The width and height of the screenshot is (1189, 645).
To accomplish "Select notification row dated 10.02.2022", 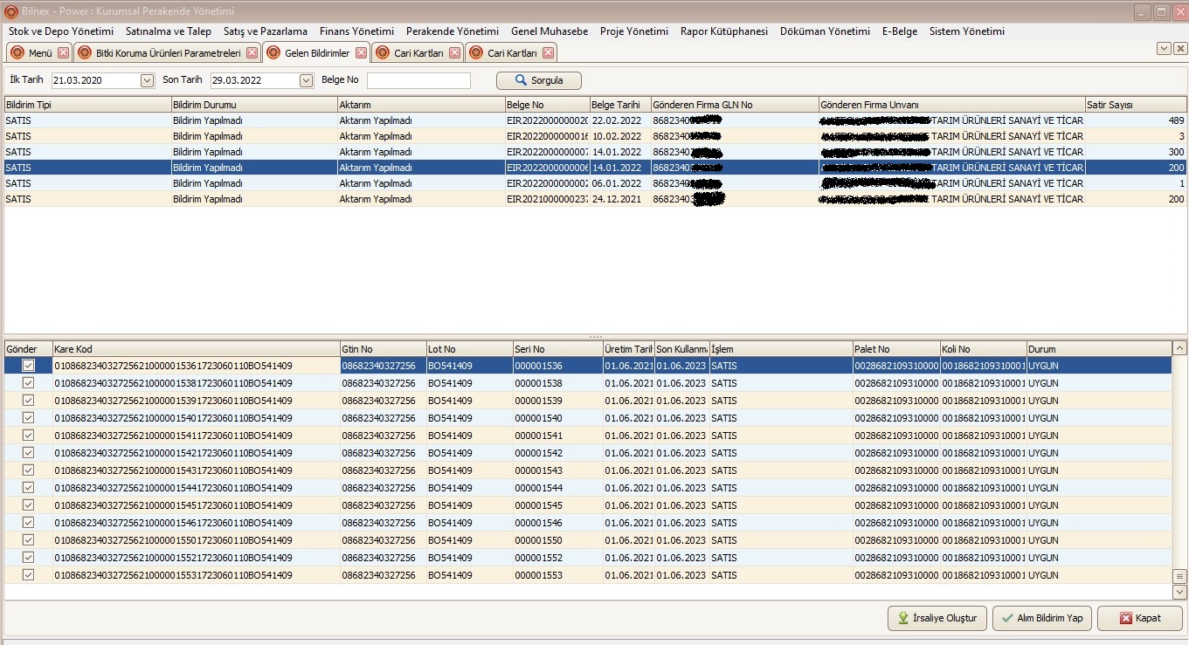I will pos(595,136).
